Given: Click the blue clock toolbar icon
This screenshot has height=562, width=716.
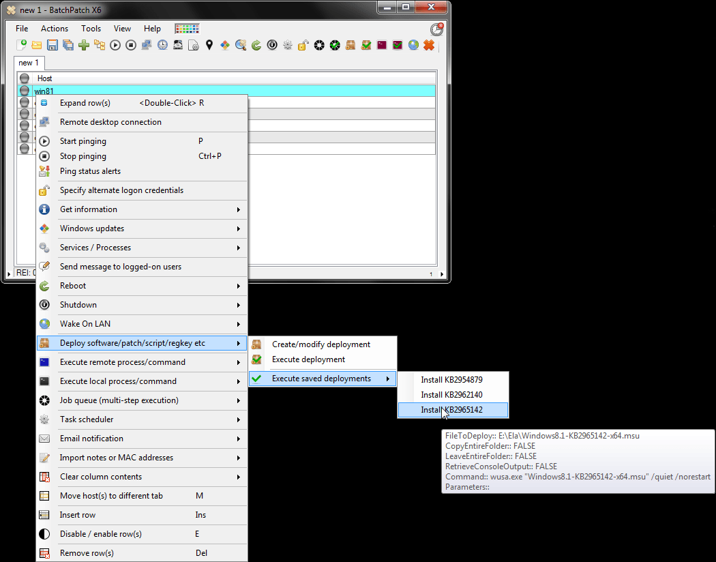Looking at the screenshot, I should pos(162,45).
